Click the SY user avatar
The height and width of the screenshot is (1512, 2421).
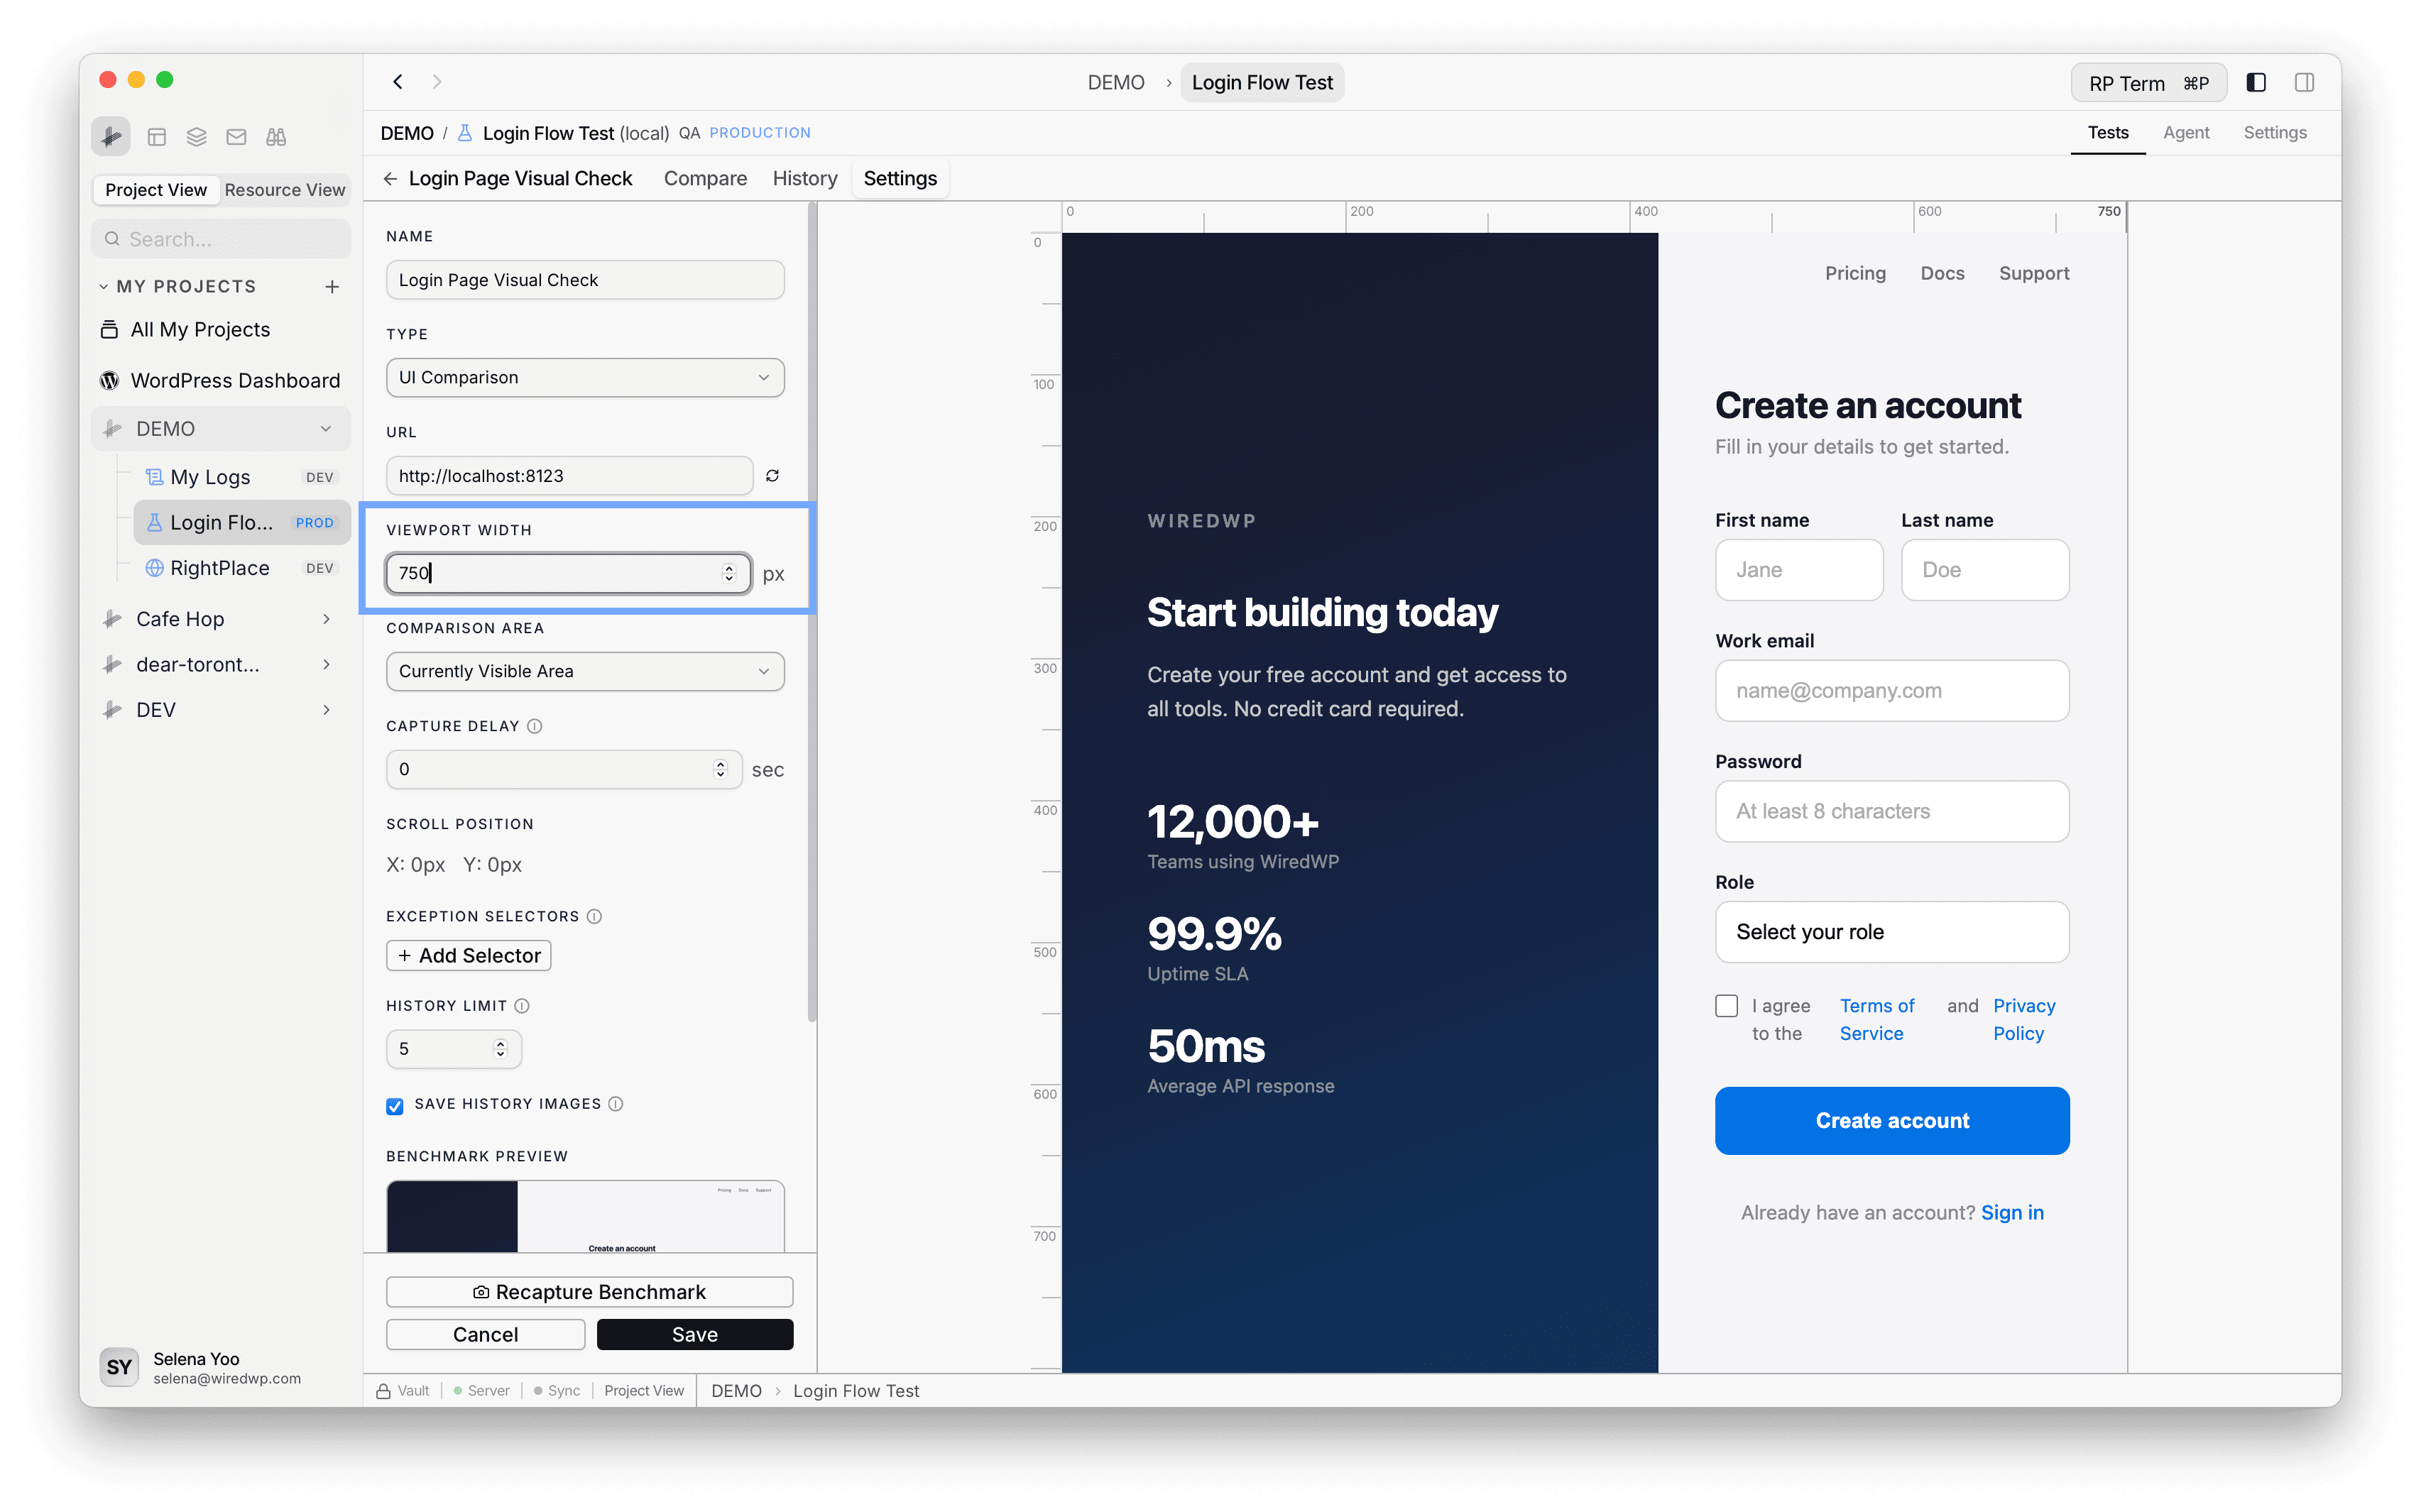coord(119,1367)
